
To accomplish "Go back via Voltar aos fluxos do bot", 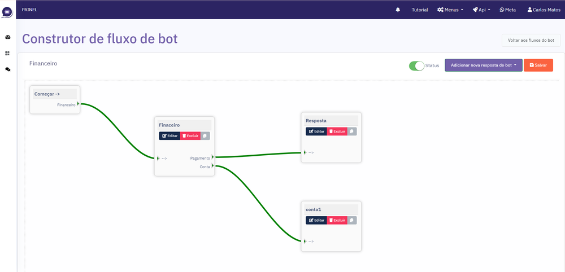I will point(531,40).
